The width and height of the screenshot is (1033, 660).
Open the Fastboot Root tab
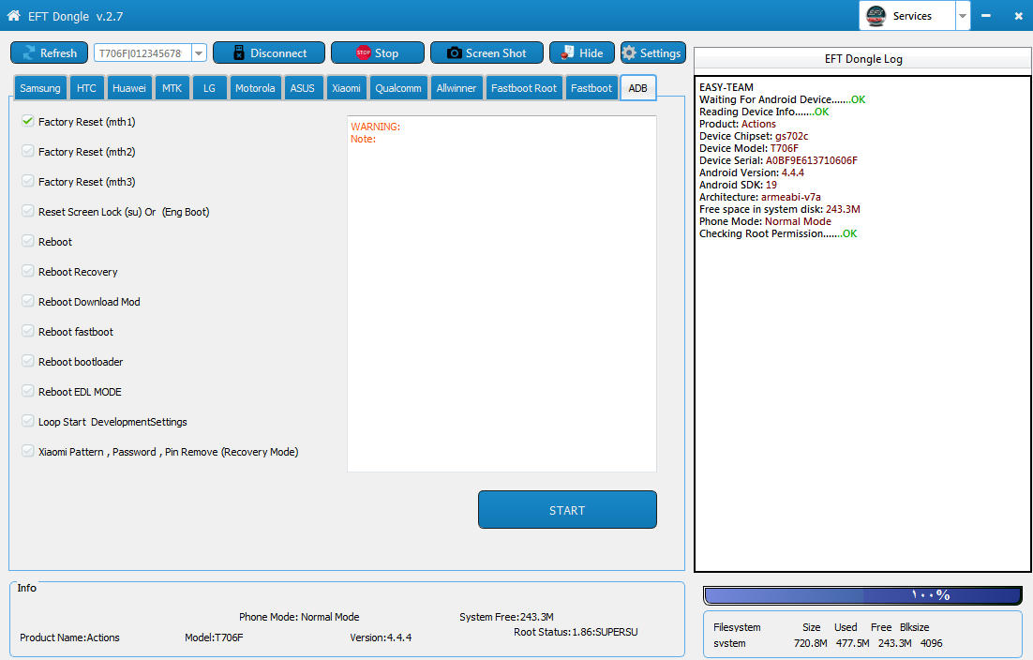click(x=524, y=87)
